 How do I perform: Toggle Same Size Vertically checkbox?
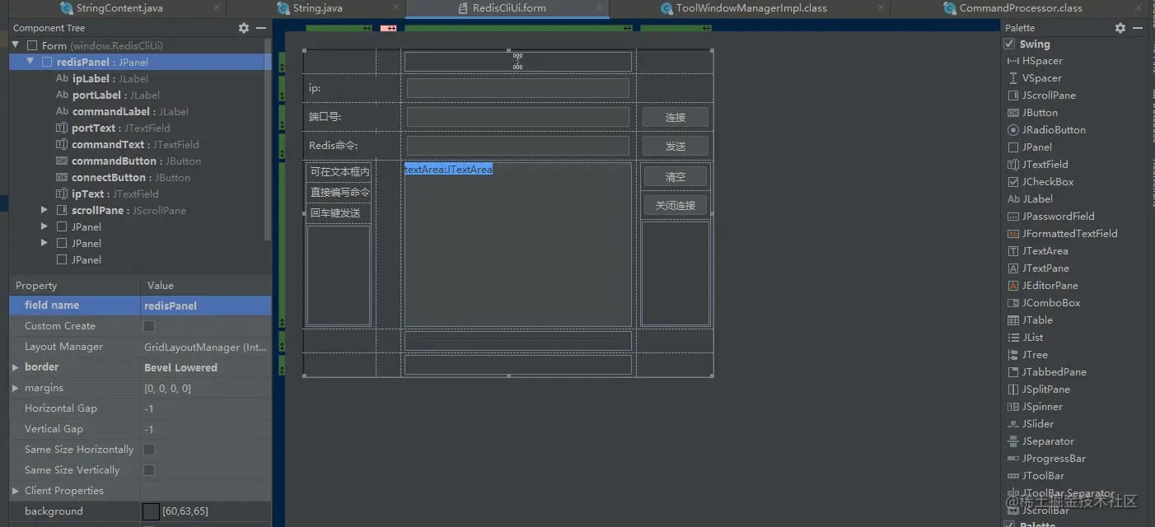tap(149, 470)
